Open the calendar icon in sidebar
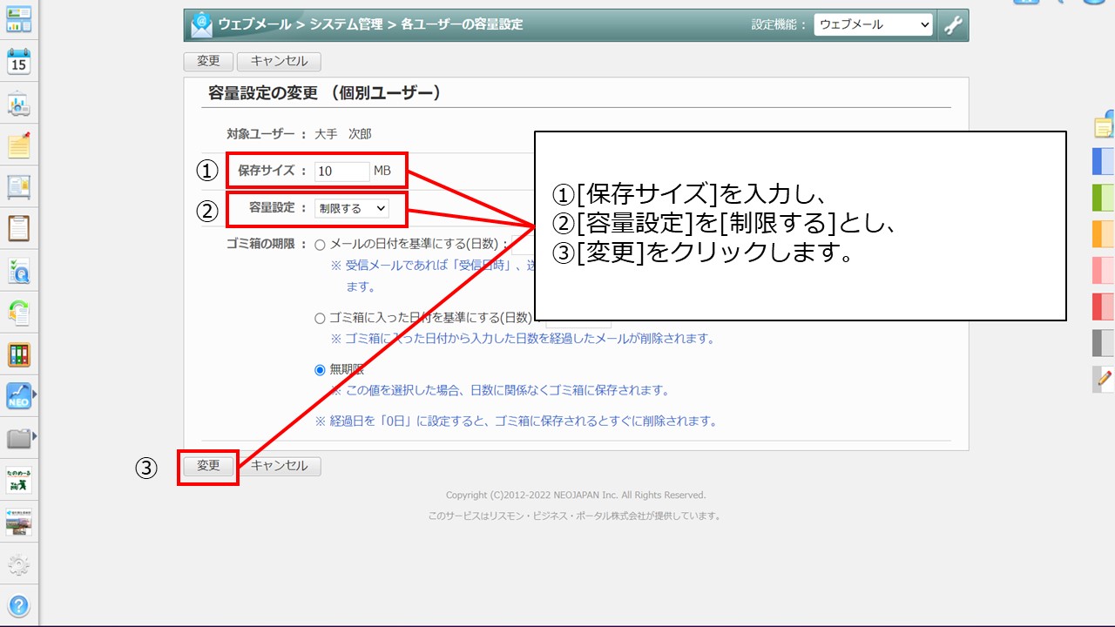1115x627 pixels. [x=18, y=61]
